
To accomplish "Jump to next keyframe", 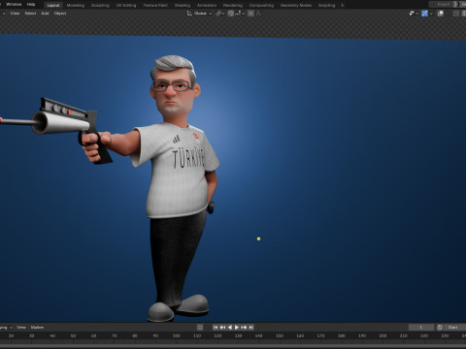I will [244, 328].
